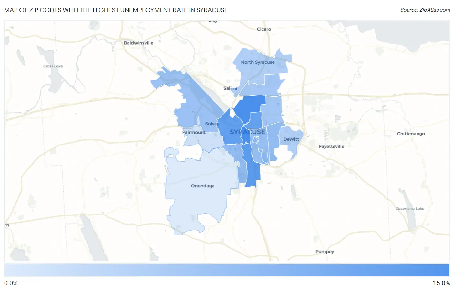Click the SYRACUSE city label
Viewport: 454px width, 290px height.
[247, 132]
